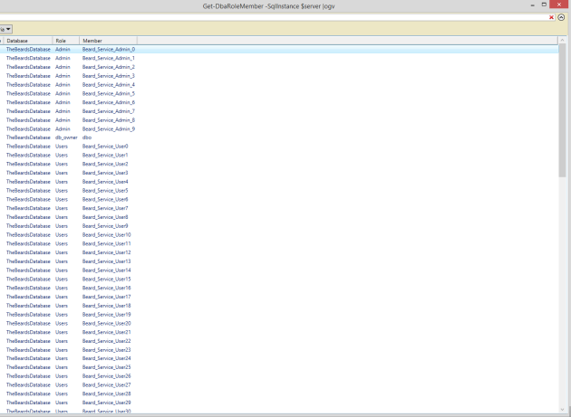Select member Beard_Service_User28
This screenshot has height=417, width=571.
click(x=107, y=393)
